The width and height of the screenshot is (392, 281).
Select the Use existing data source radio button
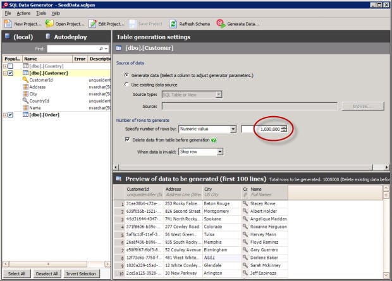pyautogui.click(x=126, y=85)
